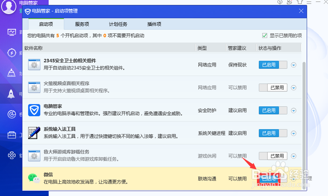Click 游戏休闲 type cell
Image resolution: width=328 pixels, height=196 pixels.
207,156
